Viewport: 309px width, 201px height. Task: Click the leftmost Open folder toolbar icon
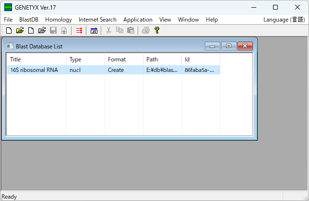20,30
